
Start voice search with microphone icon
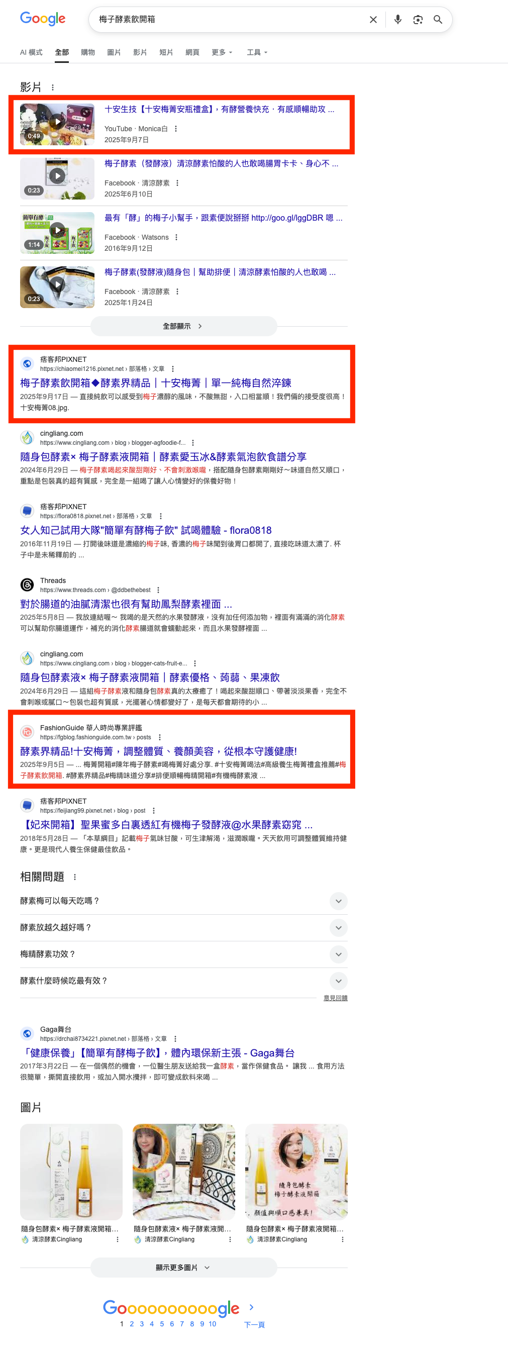point(397,20)
